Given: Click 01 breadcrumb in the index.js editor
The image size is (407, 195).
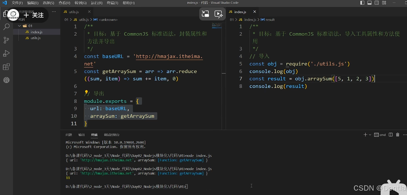Looking at the screenshot, I should tap(232, 20).
